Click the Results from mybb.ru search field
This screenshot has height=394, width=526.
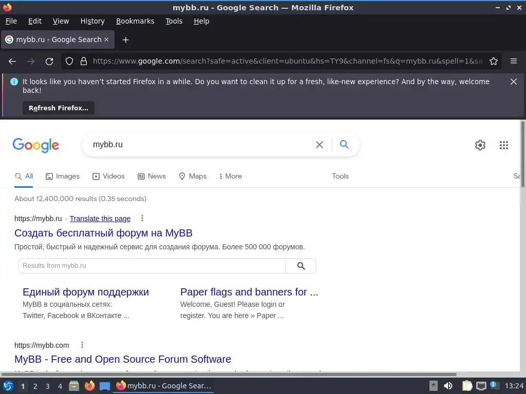coord(152,266)
